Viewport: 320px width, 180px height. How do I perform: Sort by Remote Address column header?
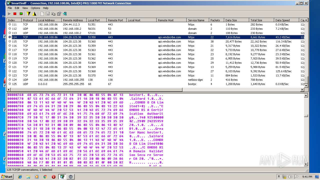pyautogui.click(x=74, y=20)
